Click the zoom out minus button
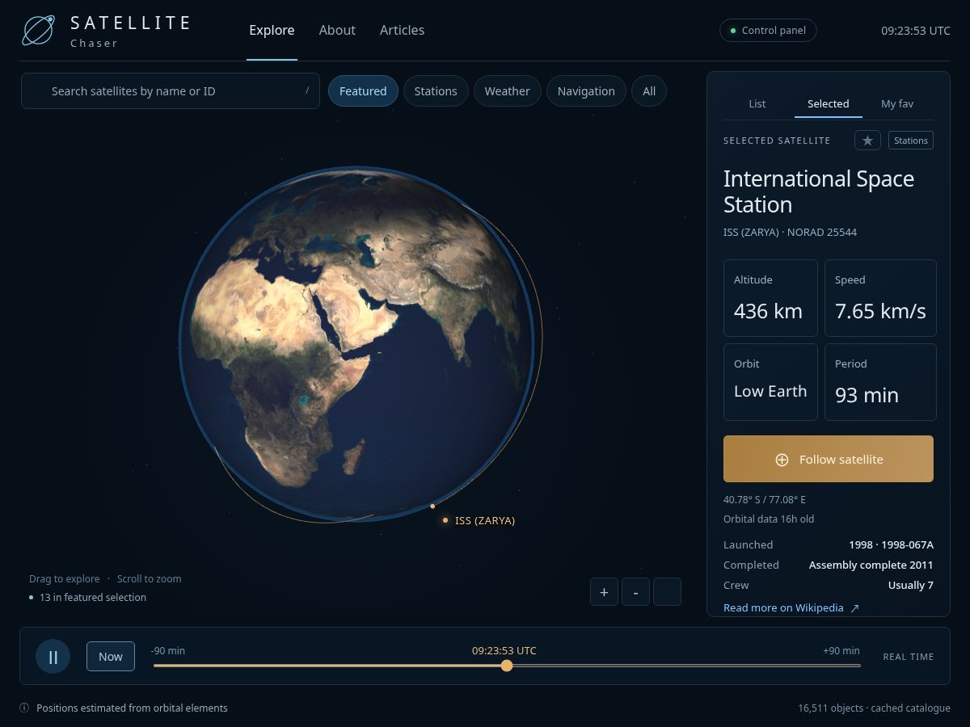This screenshot has width=970, height=727. 635,592
